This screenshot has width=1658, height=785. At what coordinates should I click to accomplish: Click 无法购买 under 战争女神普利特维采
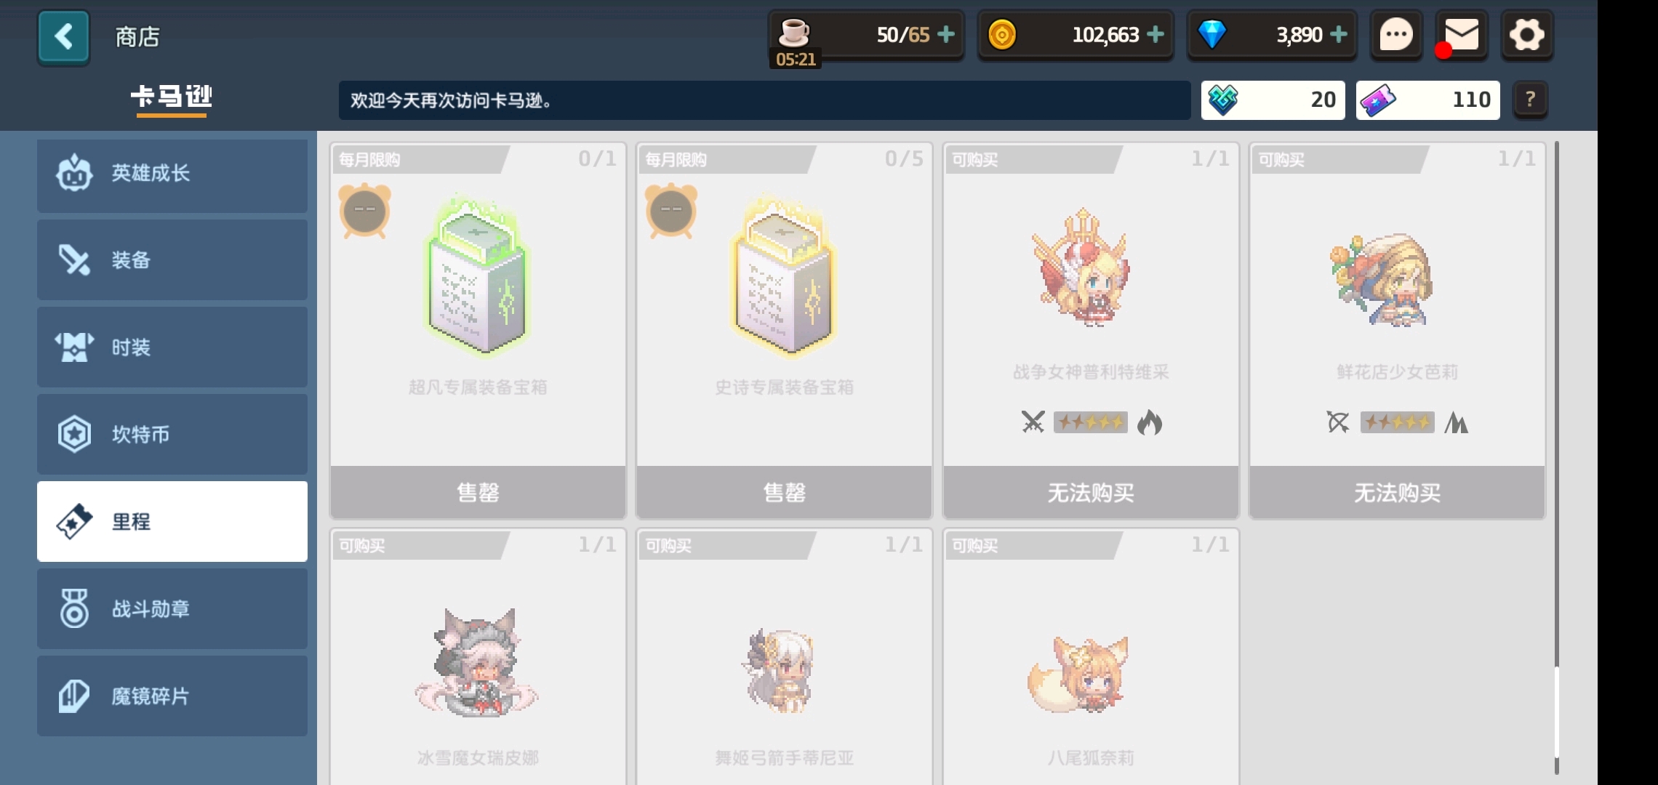click(x=1091, y=492)
